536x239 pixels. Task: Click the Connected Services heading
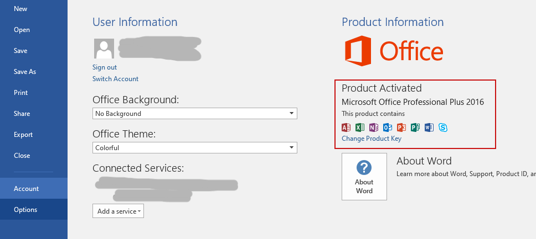(138, 168)
